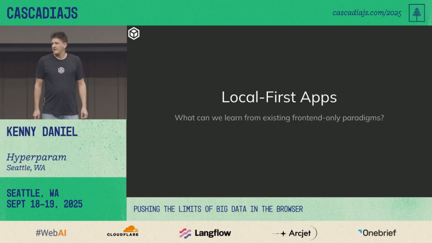Click the slide subtitle about frontend-only paradigms

(x=279, y=118)
